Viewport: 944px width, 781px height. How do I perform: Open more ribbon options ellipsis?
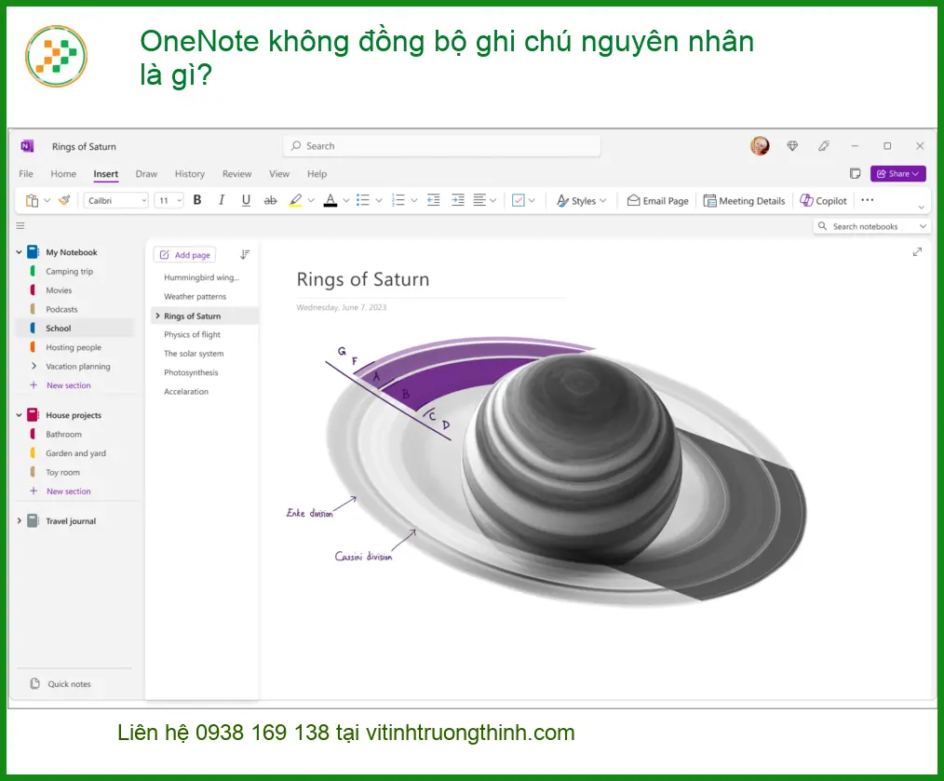click(x=868, y=200)
